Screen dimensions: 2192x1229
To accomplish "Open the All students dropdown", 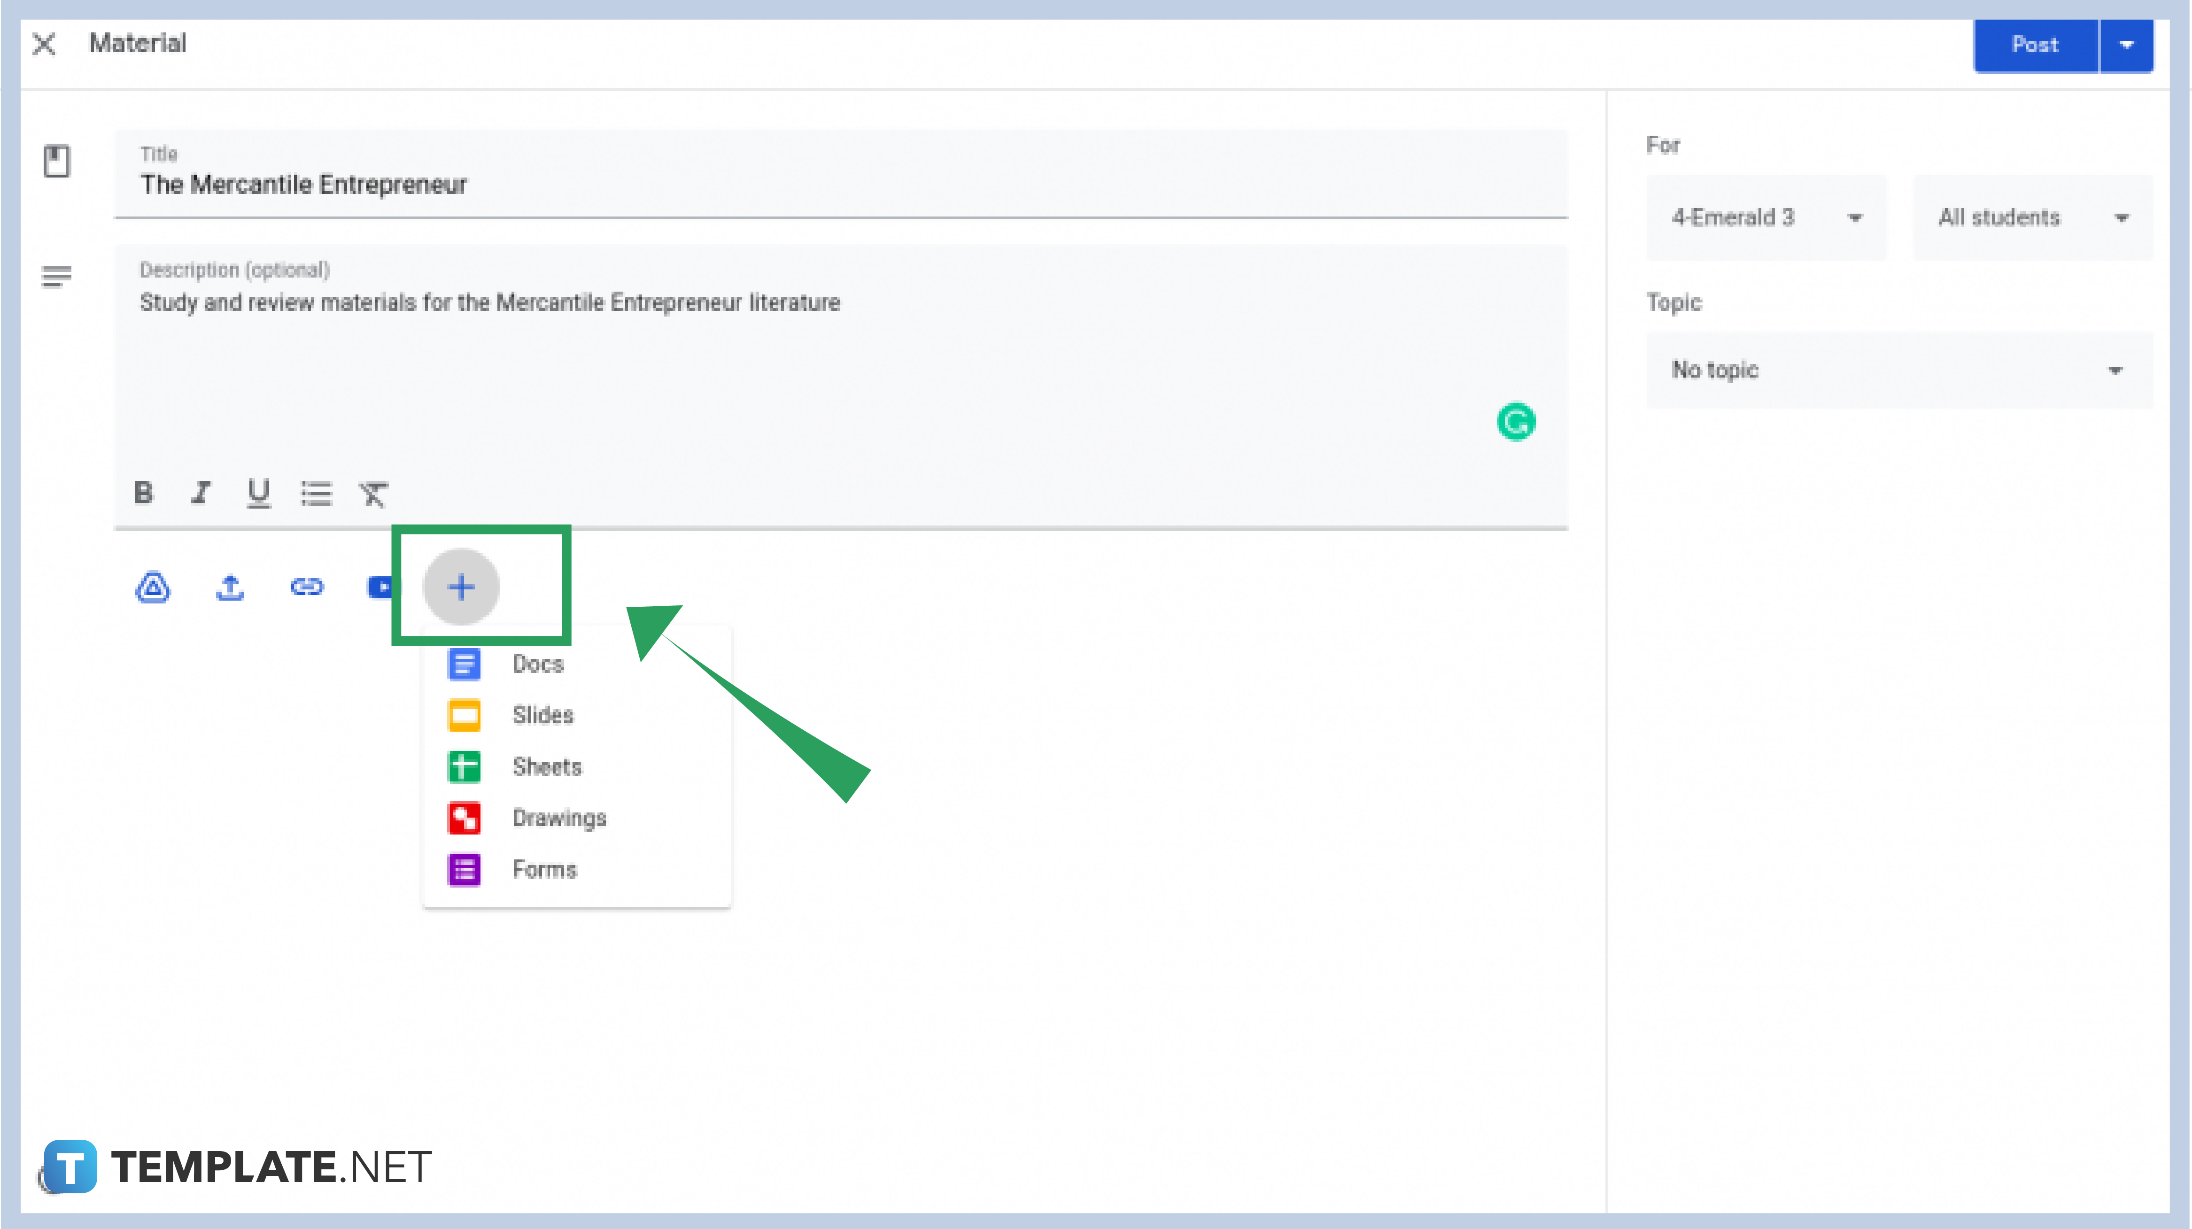I will click(2032, 217).
